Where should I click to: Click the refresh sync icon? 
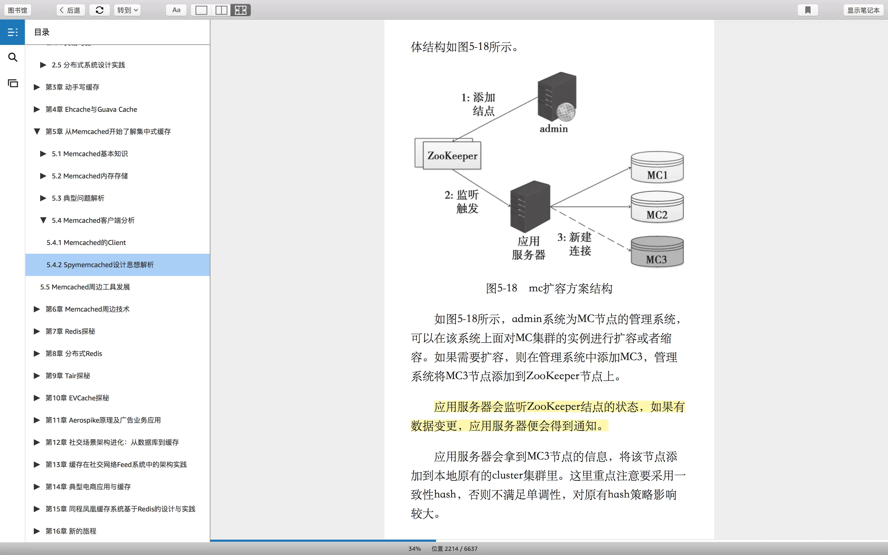tap(100, 10)
